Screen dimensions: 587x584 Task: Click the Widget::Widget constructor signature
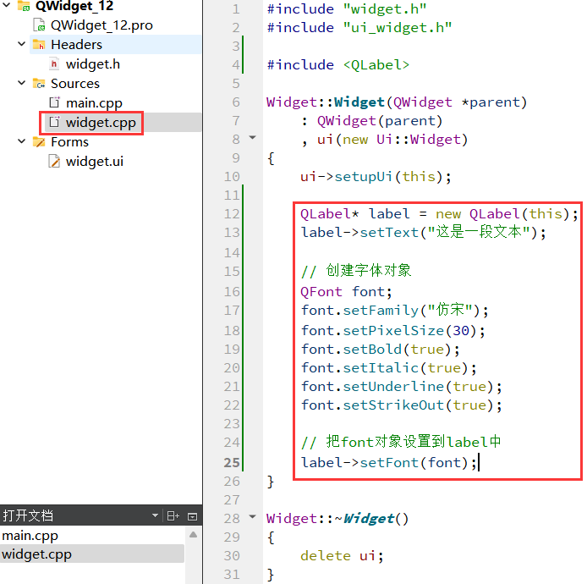pyautogui.click(x=397, y=102)
